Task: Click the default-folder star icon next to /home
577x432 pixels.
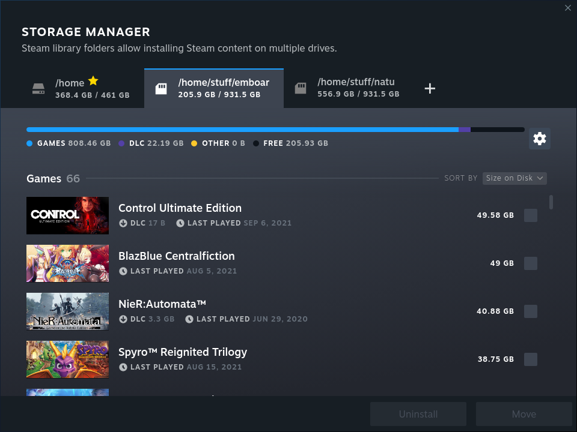Action: tap(94, 80)
